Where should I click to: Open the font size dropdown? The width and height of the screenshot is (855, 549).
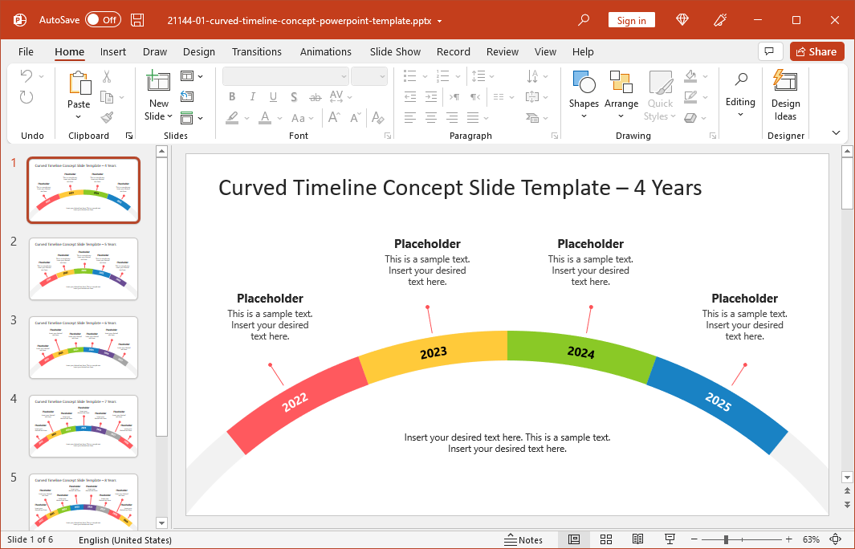[381, 76]
